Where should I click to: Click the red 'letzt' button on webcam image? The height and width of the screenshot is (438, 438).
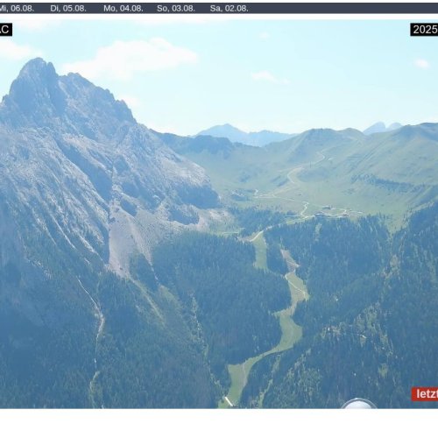[425, 394]
